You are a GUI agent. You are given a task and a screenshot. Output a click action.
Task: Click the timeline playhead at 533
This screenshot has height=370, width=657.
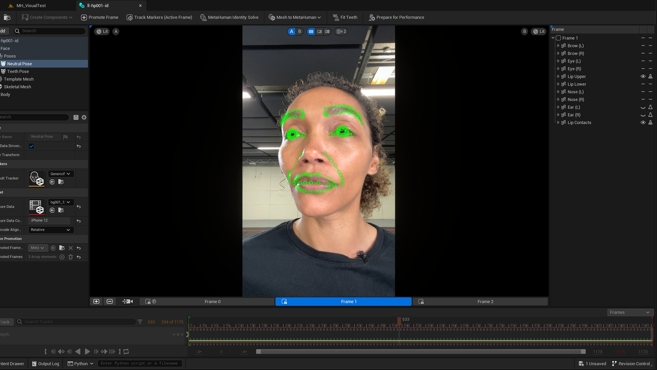tap(399, 321)
